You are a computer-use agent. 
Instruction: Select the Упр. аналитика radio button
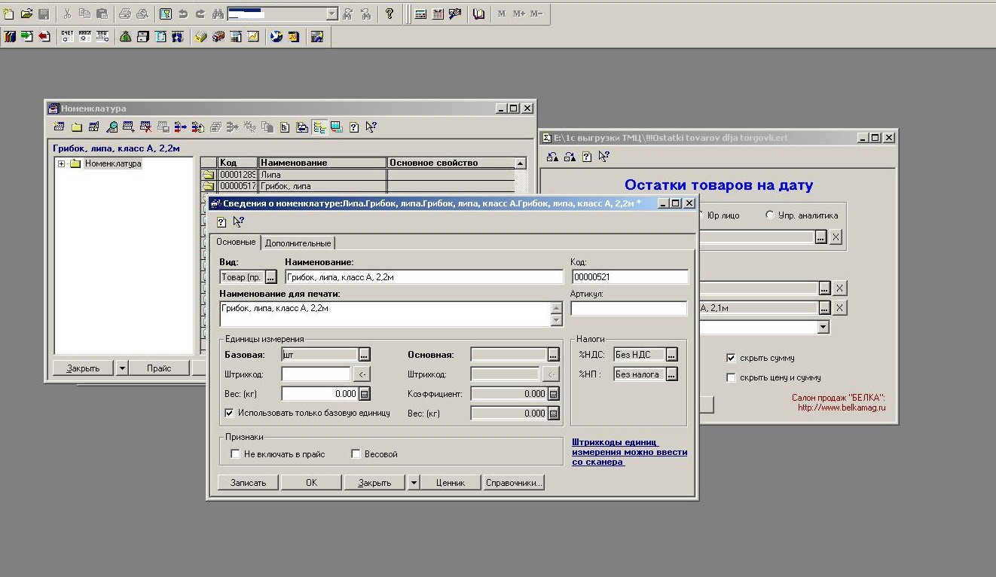769,215
